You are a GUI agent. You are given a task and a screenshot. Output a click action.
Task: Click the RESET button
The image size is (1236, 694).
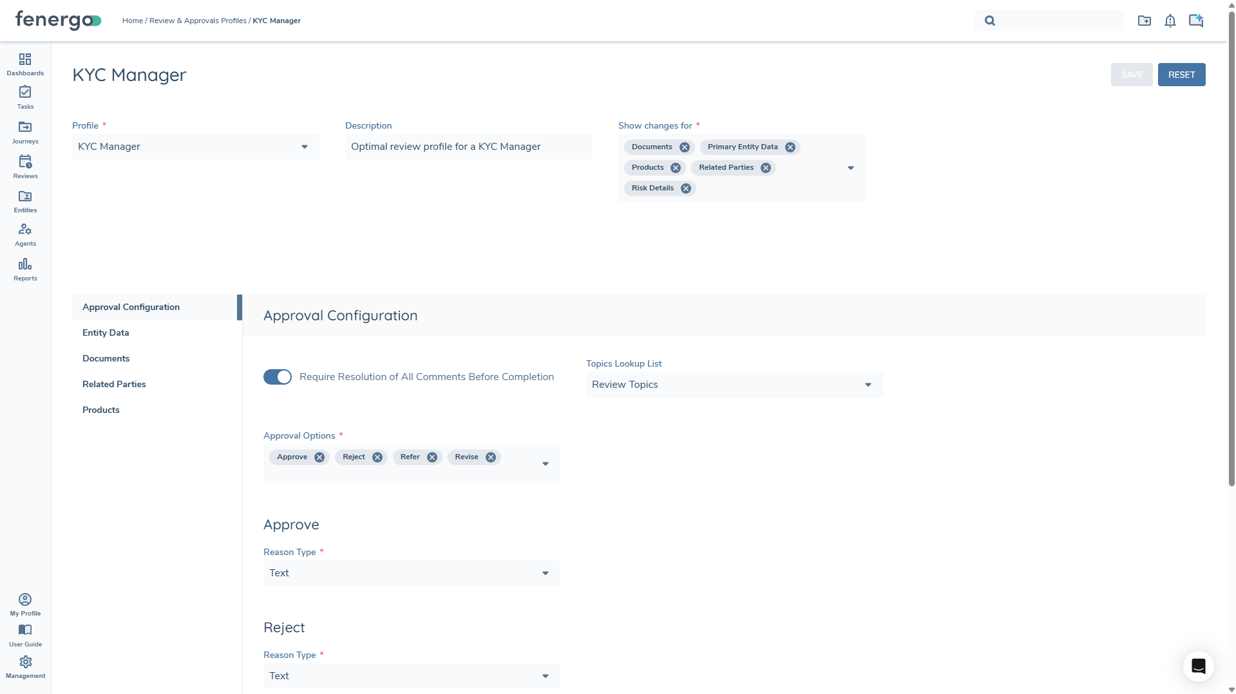1181,74
